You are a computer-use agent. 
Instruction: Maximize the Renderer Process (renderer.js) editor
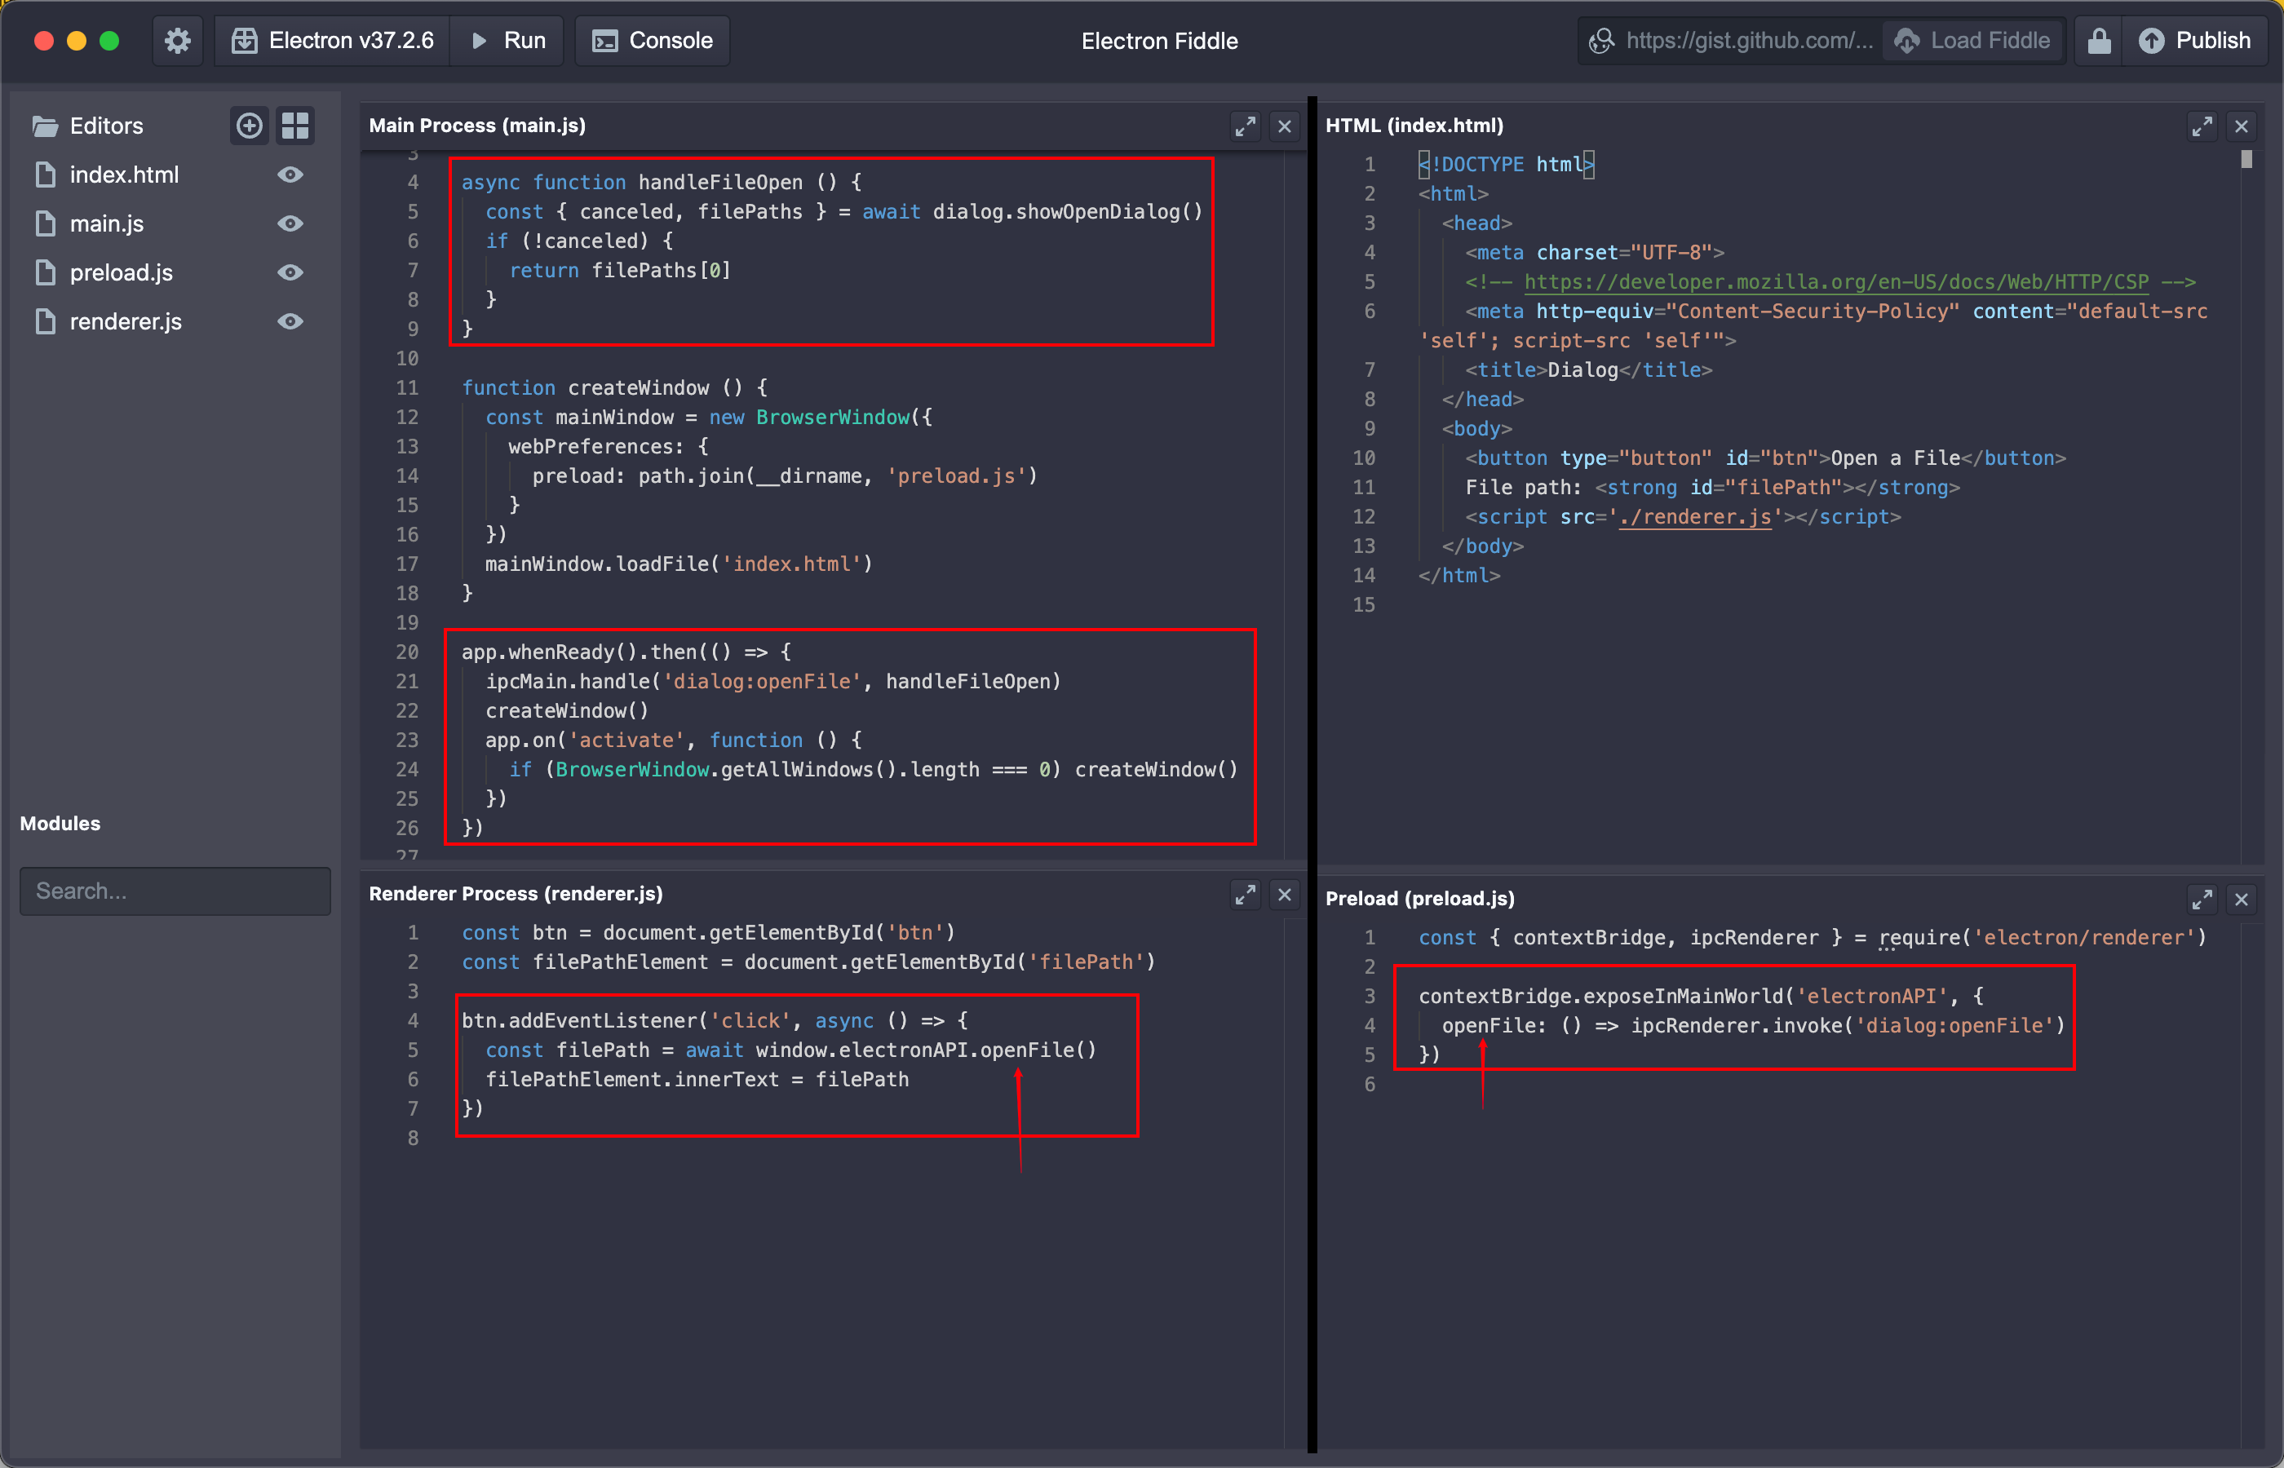pos(1245,894)
